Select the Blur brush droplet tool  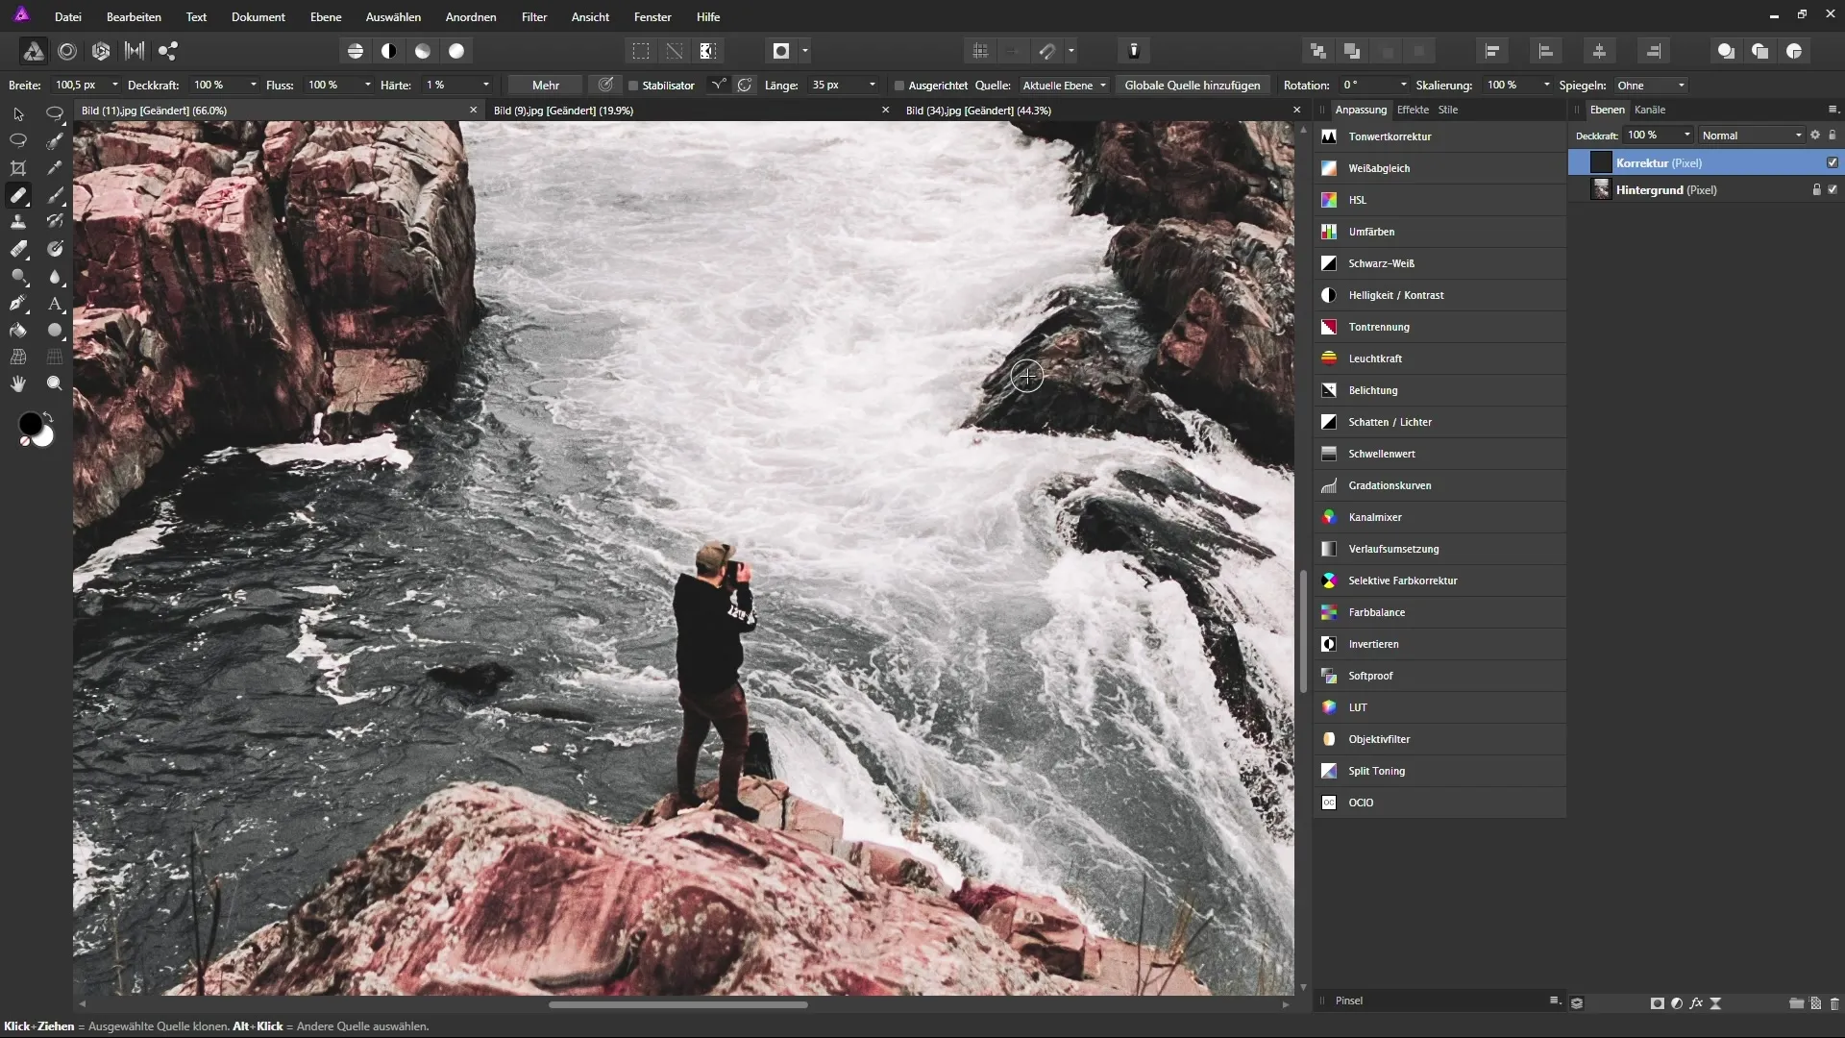click(x=55, y=276)
